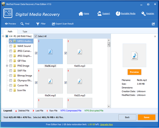Select the file54.mp3 thumbnail

[x=50, y=81]
